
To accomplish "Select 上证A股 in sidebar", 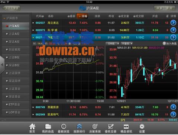I will pos(16,34).
